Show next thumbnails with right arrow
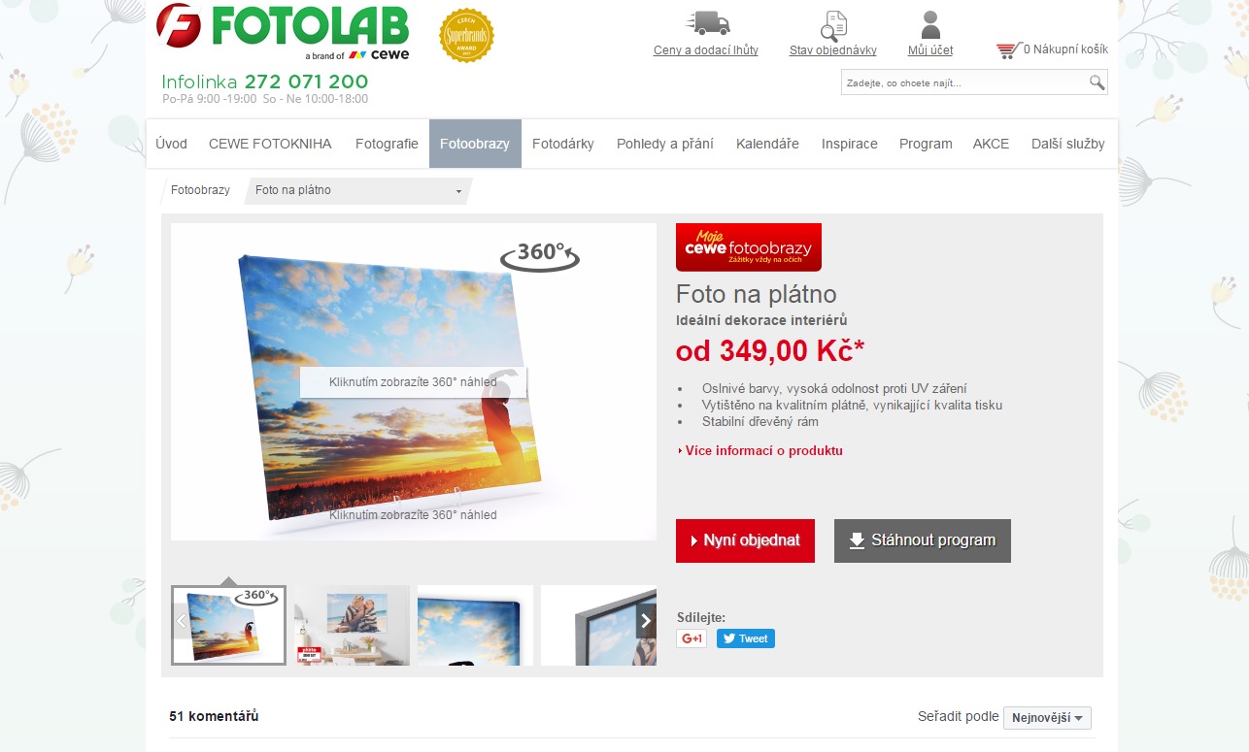 646,621
